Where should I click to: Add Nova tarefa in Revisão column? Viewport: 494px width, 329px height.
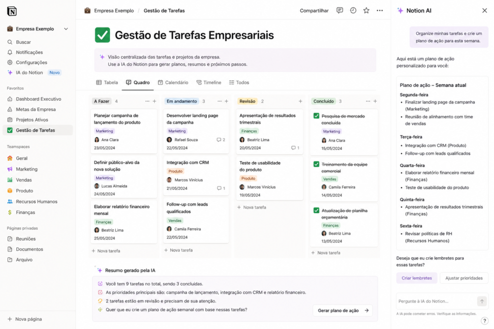251,207
